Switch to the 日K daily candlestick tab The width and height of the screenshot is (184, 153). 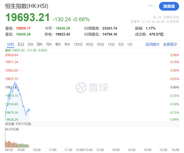click(31, 44)
